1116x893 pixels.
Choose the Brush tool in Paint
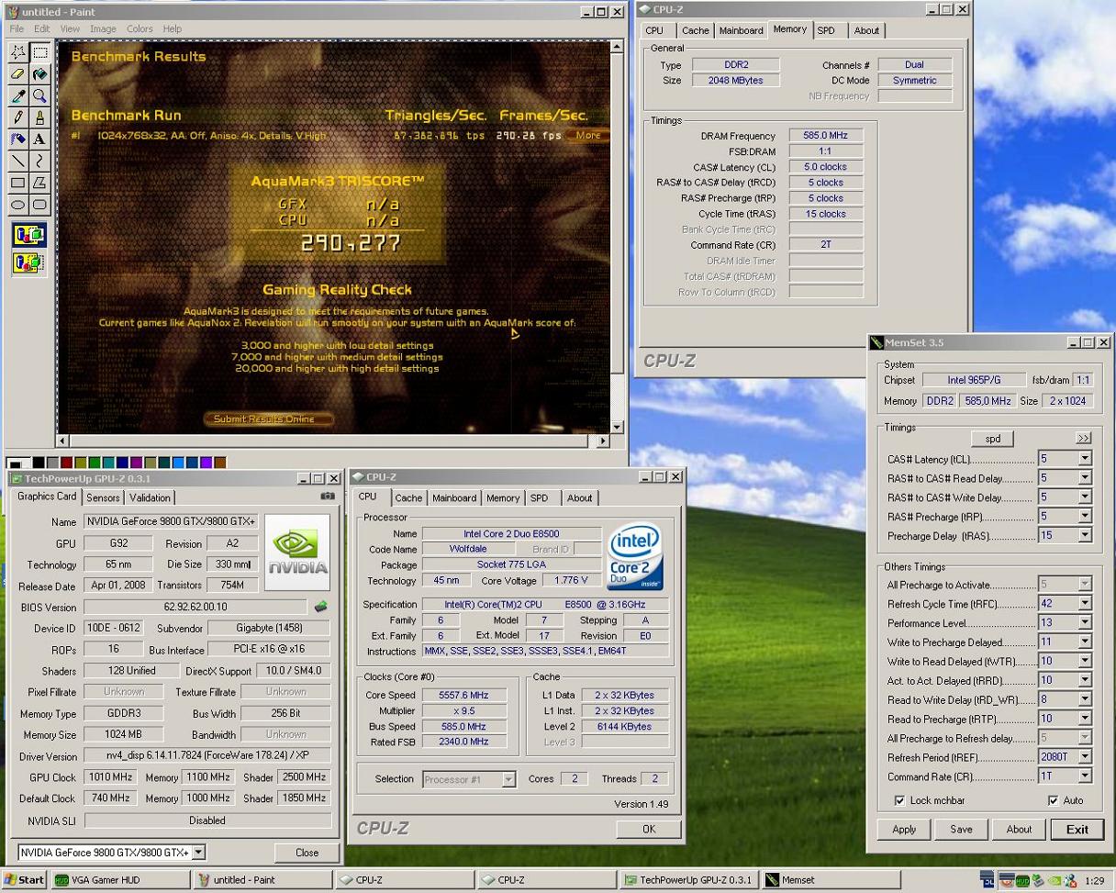point(40,117)
